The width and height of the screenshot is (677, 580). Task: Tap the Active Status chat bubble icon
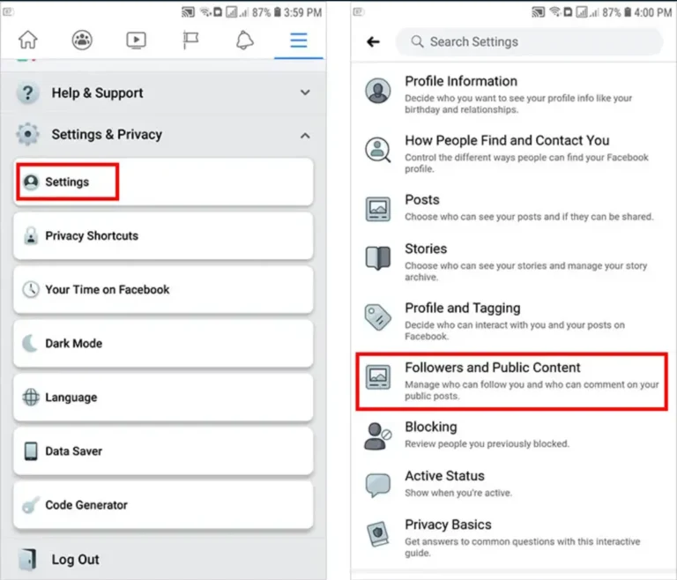[x=378, y=485]
